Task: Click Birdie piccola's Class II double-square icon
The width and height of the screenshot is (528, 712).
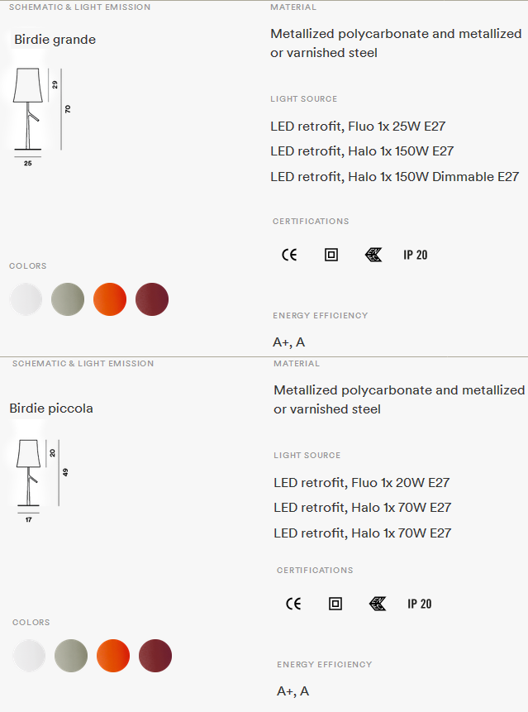Action: point(335,604)
